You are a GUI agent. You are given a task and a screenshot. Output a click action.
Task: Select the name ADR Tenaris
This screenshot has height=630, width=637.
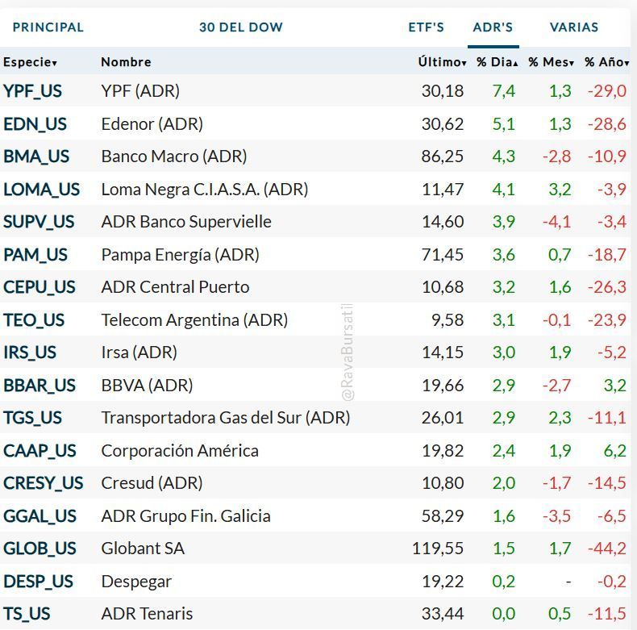coord(147,614)
